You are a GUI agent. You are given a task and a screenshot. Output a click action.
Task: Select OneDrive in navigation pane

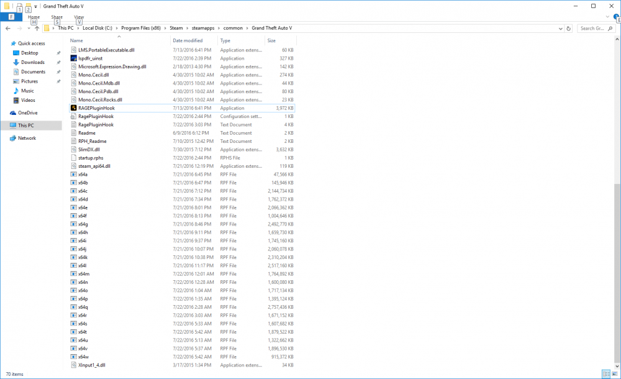28,113
